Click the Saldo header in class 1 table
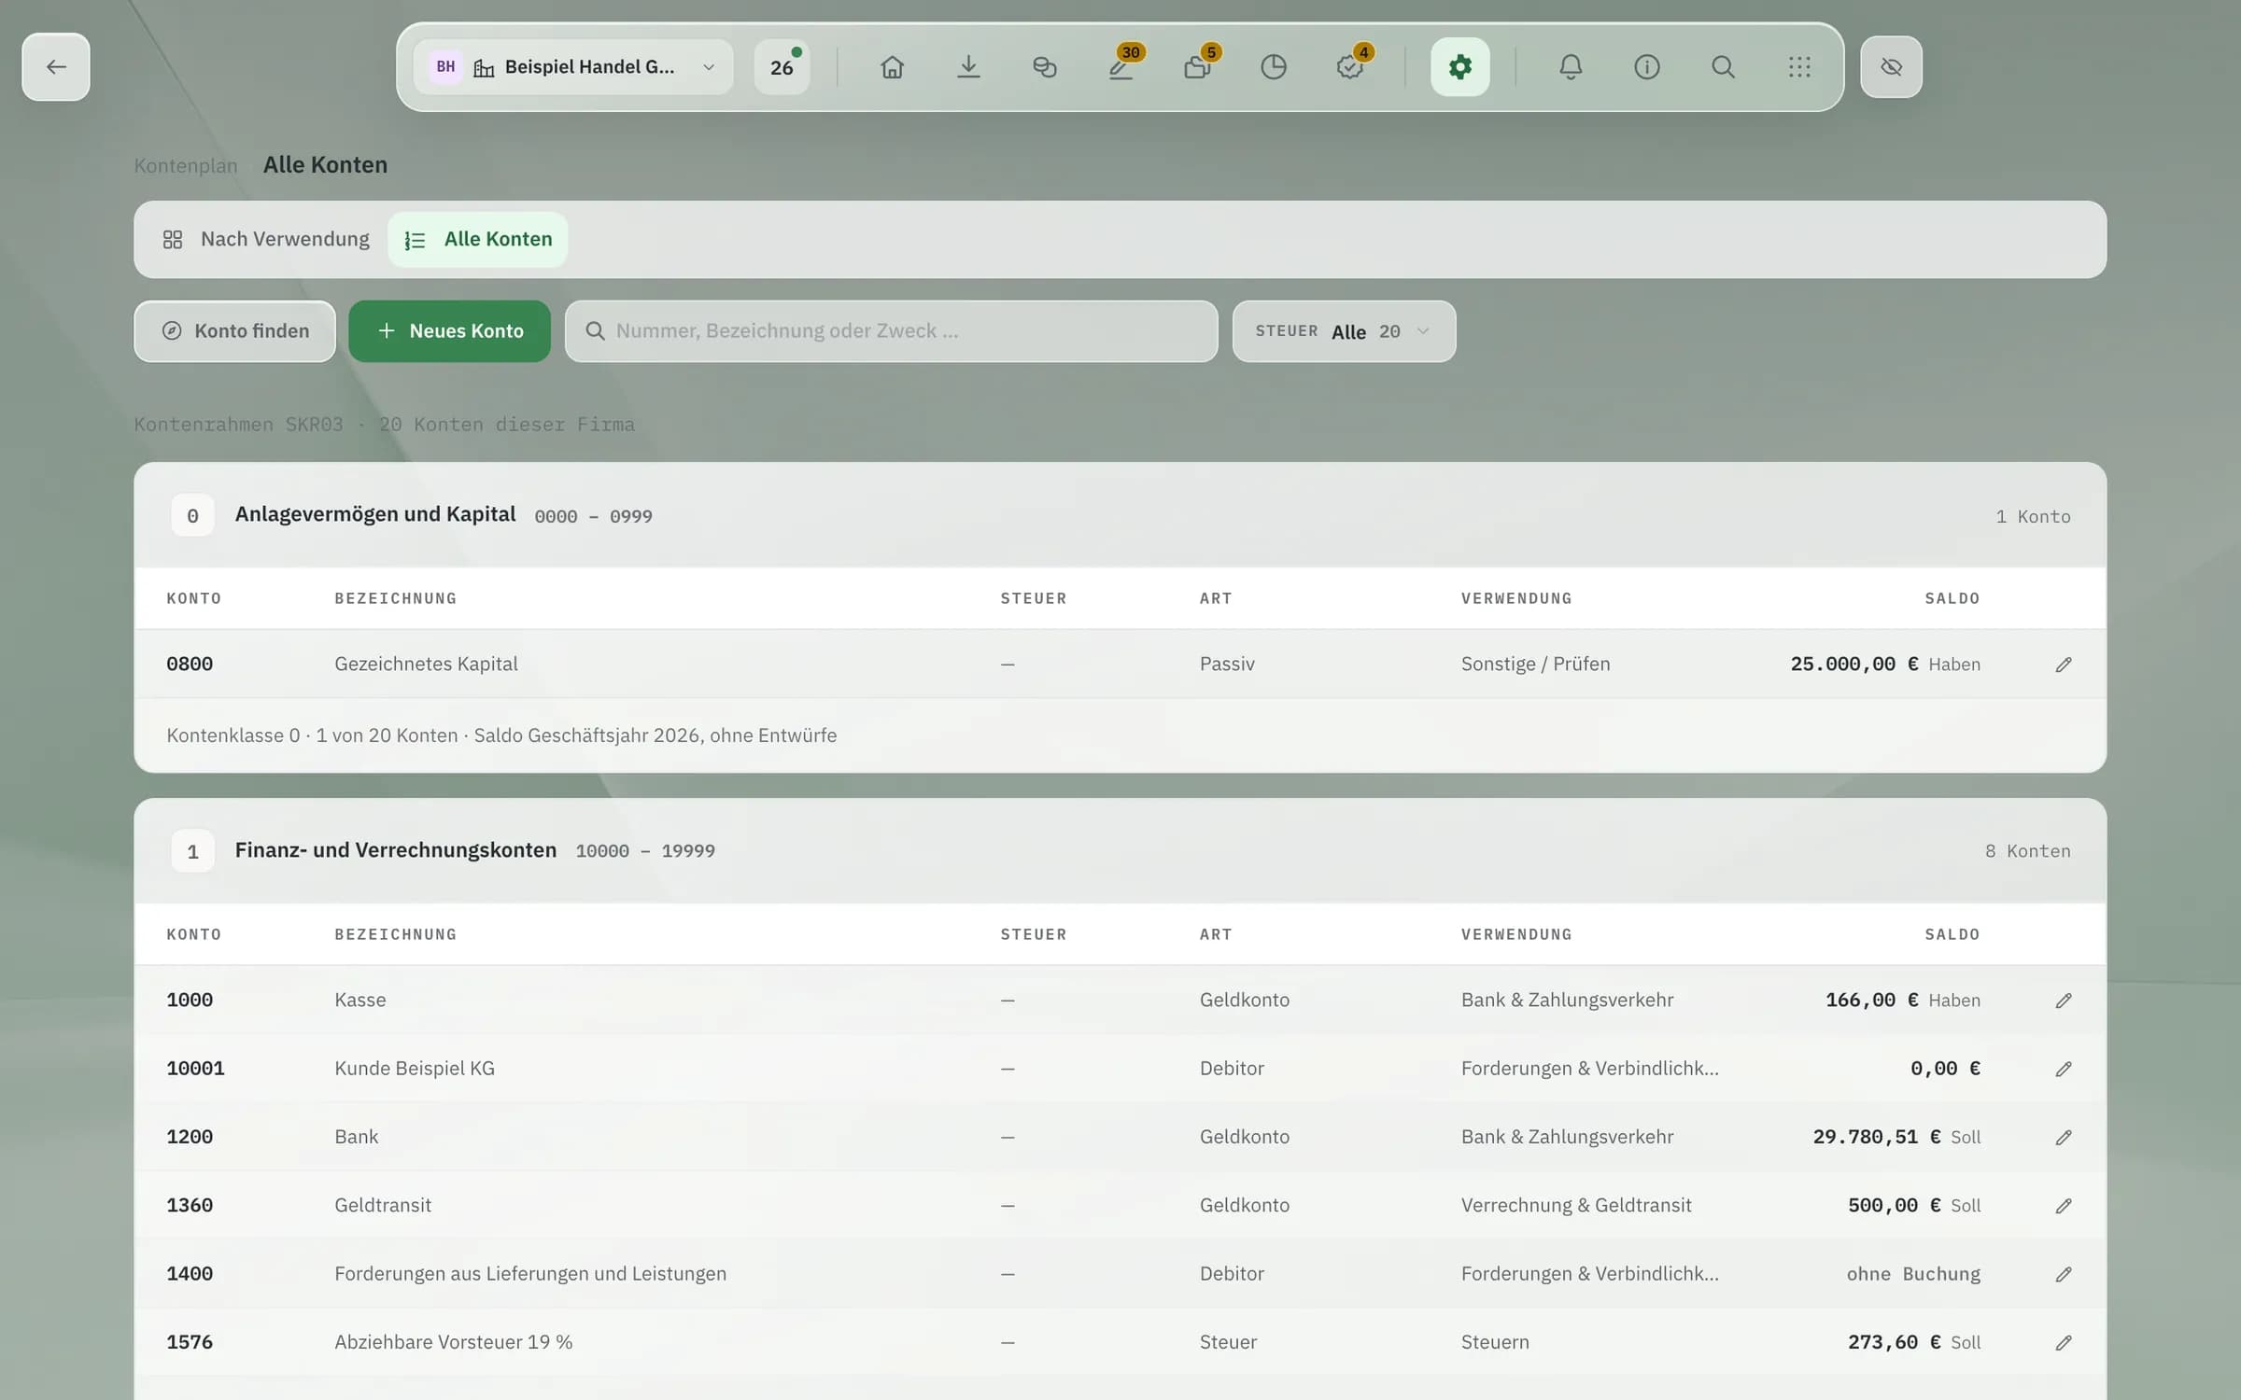This screenshot has width=2241, height=1400. pos(1952,934)
